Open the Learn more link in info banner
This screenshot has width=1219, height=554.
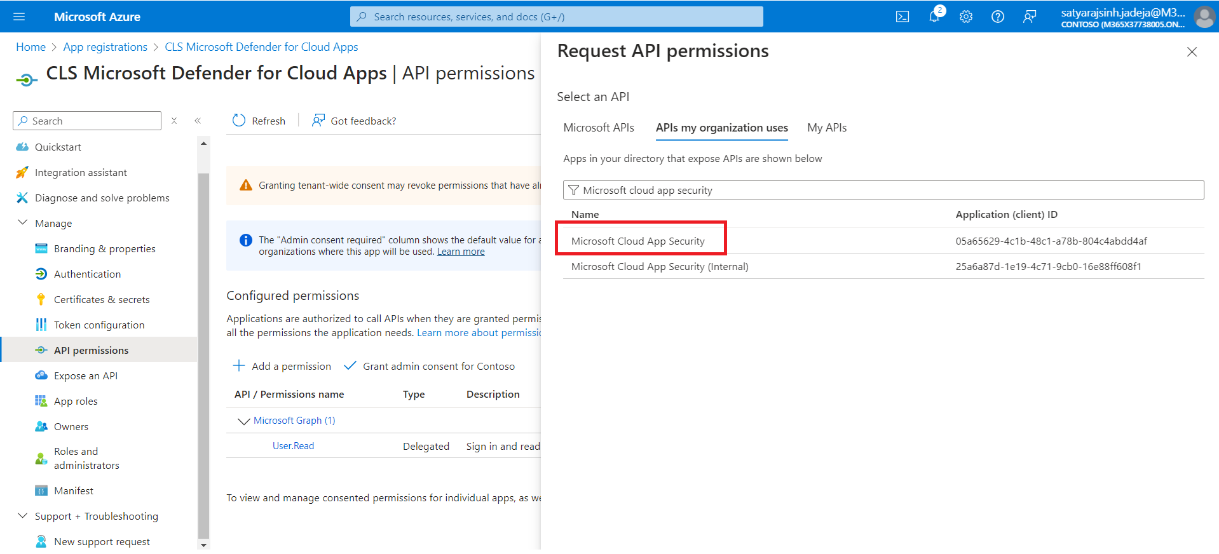coord(461,252)
